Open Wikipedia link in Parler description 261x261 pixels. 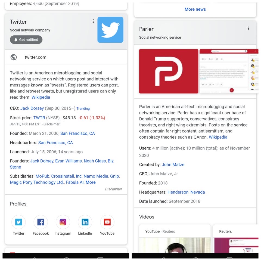coord(218,137)
